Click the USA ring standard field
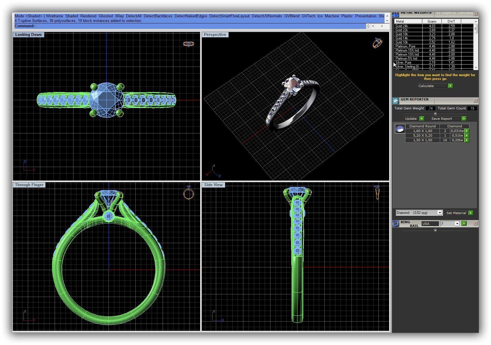The image size is (491, 345). pyautogui.click(x=430, y=224)
